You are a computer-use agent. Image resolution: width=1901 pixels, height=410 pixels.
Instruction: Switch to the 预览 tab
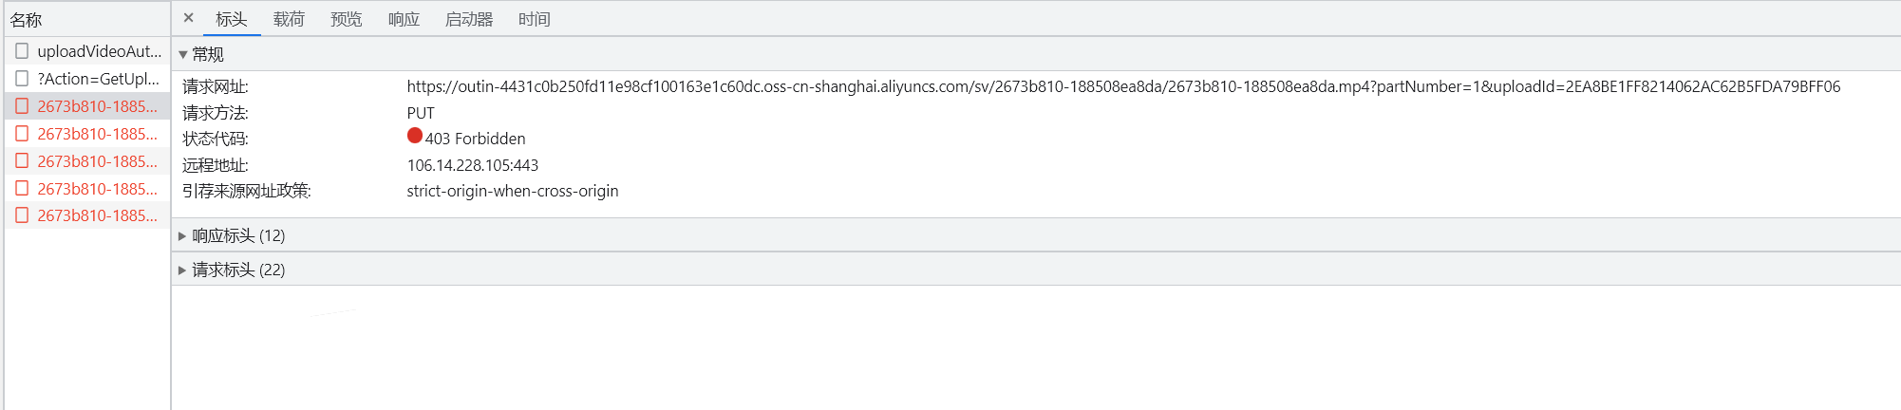pos(346,19)
